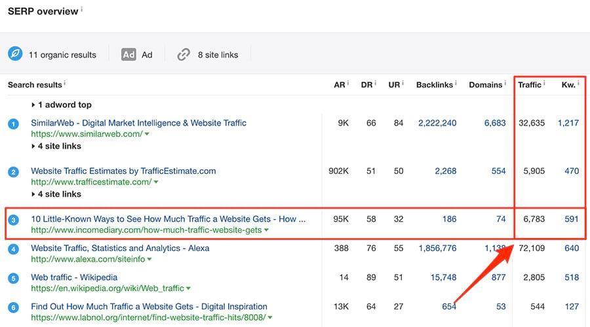Click info icon beside Traffic column

click(544, 83)
